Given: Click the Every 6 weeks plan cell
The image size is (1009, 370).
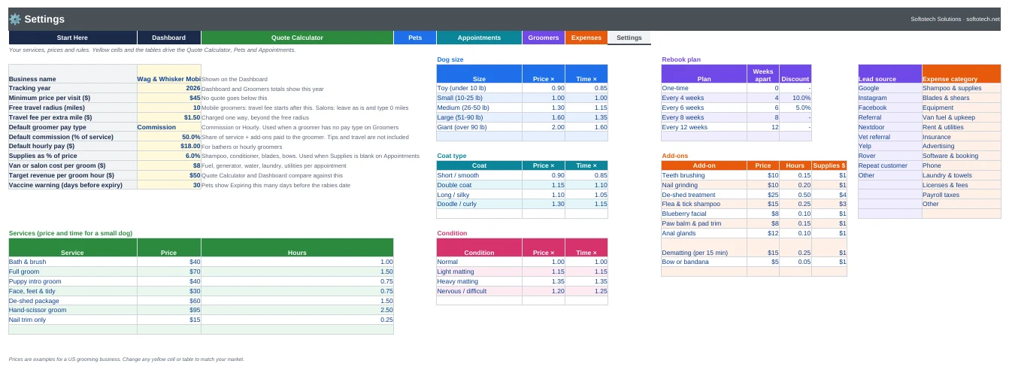Looking at the screenshot, I should 704,108.
